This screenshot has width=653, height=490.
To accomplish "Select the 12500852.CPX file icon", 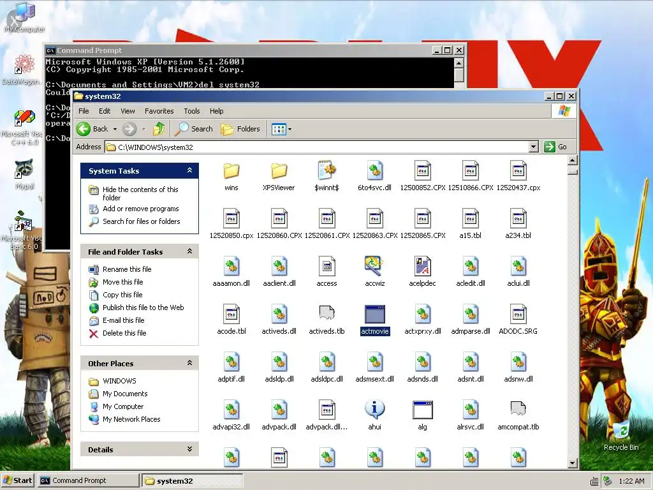I will 423,171.
